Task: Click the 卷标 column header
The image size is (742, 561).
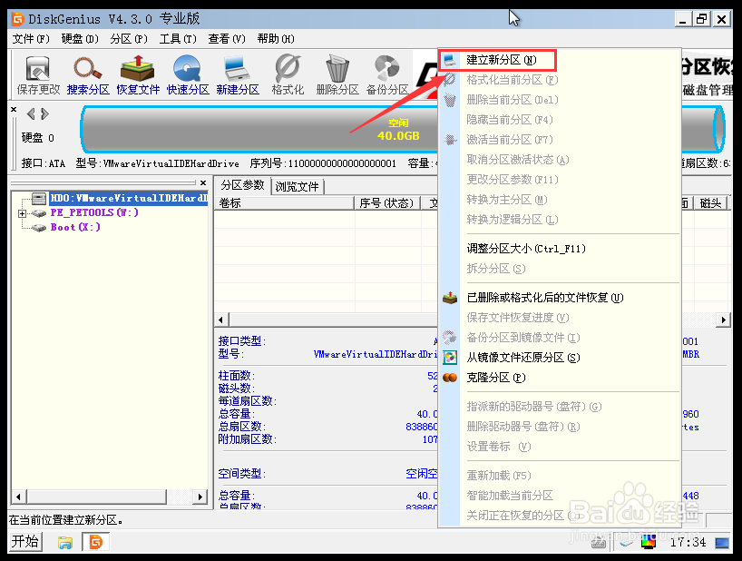Action: click(285, 203)
